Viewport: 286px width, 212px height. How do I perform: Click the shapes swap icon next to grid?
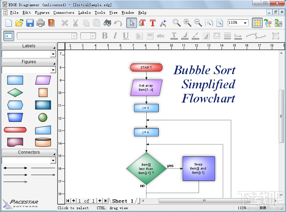(267, 23)
